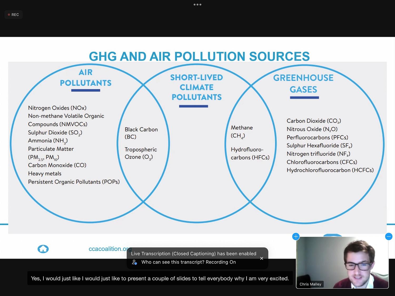Click the slide title 'GHG AND AIR POLLUTION SOURCES'
Image resolution: width=395 pixels, height=296 pixels.
tap(199, 56)
